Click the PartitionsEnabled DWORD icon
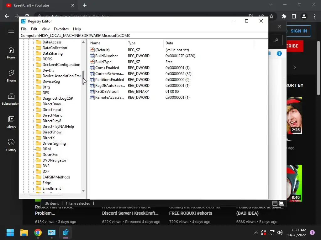The height and width of the screenshot is (240, 321). click(x=92, y=80)
